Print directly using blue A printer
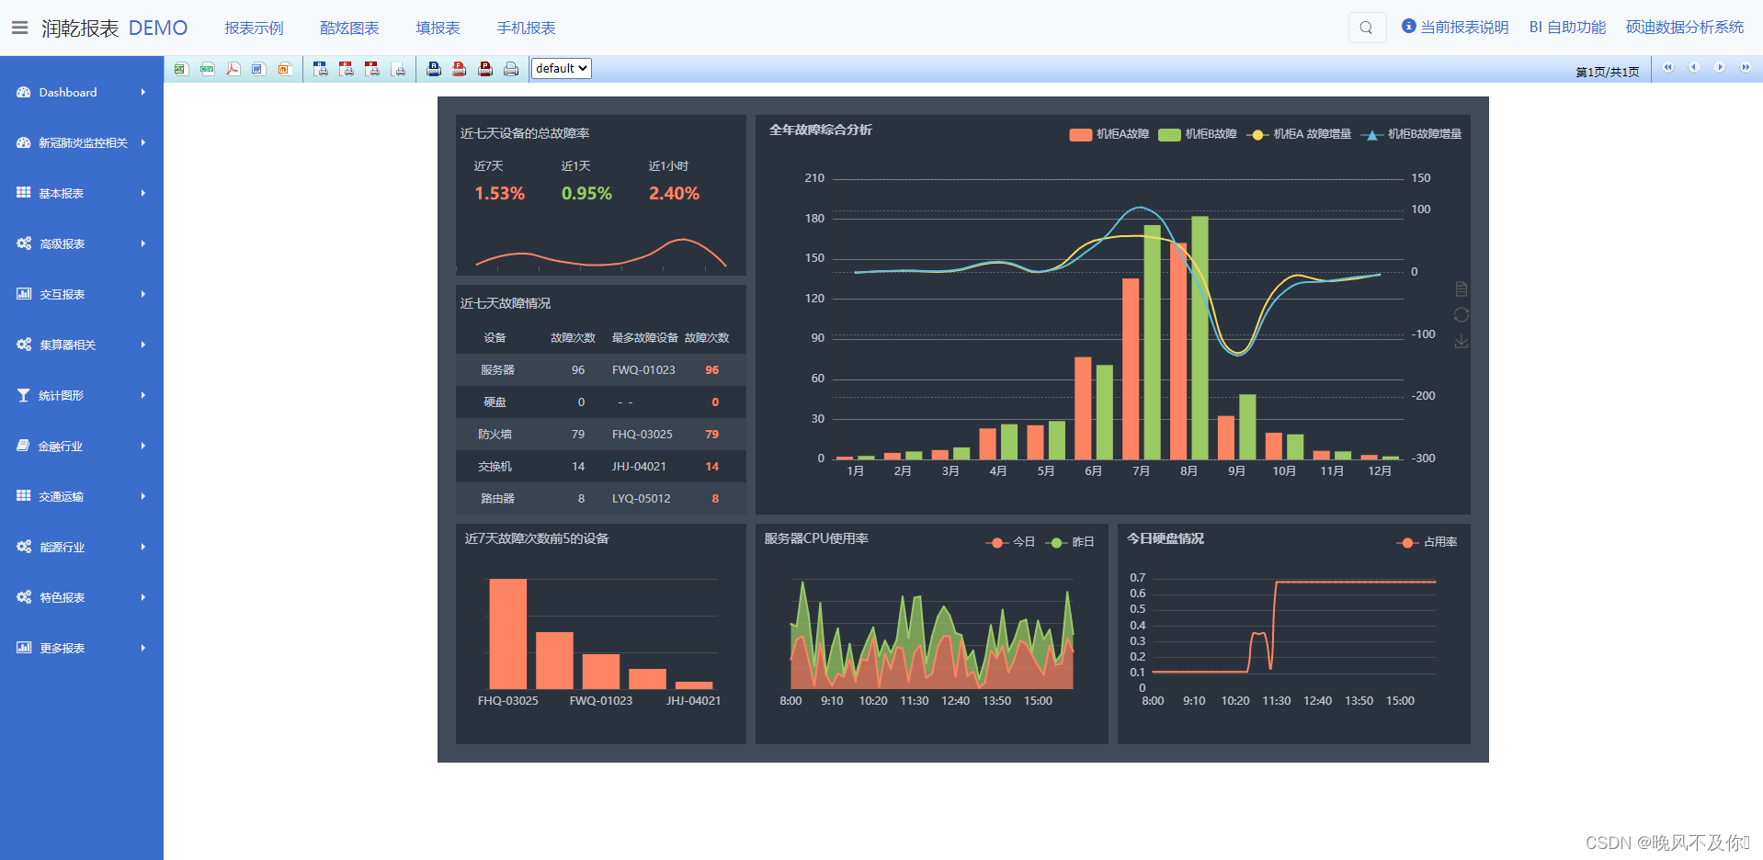Image resolution: width=1763 pixels, height=860 pixels. (x=434, y=69)
